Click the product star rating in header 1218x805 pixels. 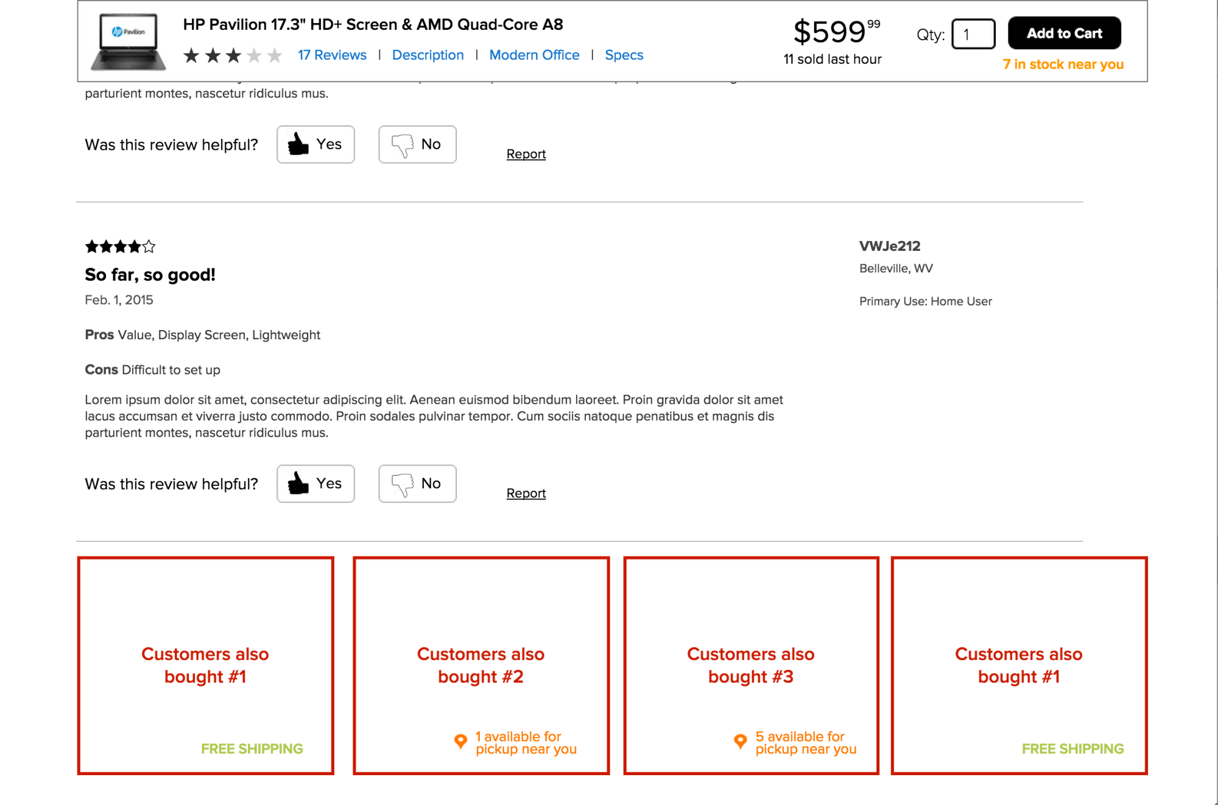tap(233, 55)
